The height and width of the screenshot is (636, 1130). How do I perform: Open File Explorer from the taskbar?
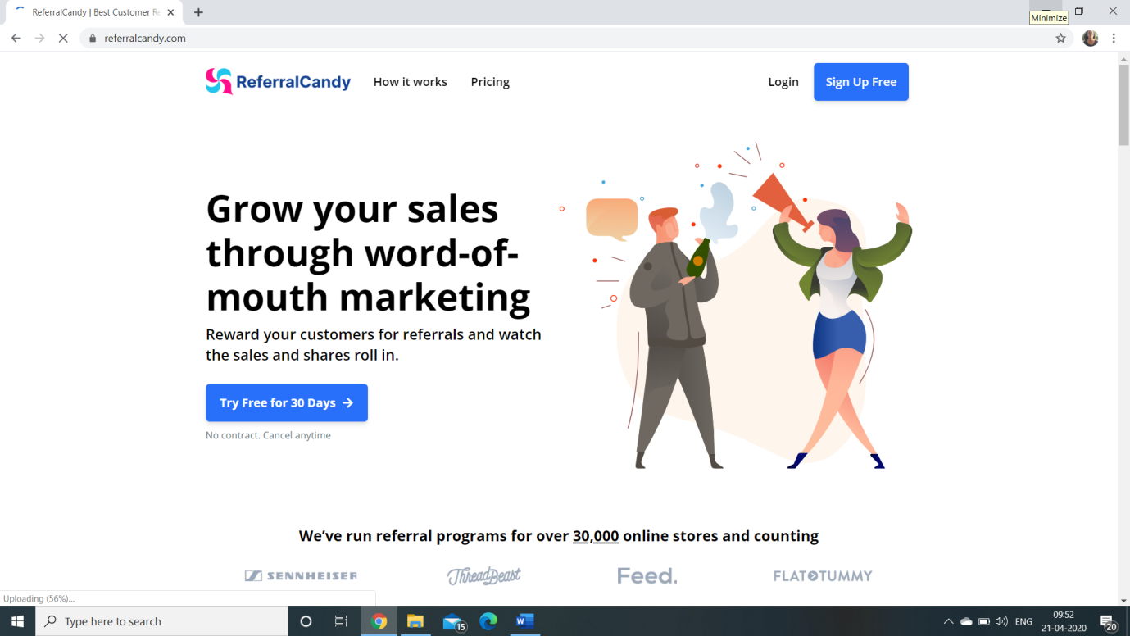pyautogui.click(x=415, y=621)
